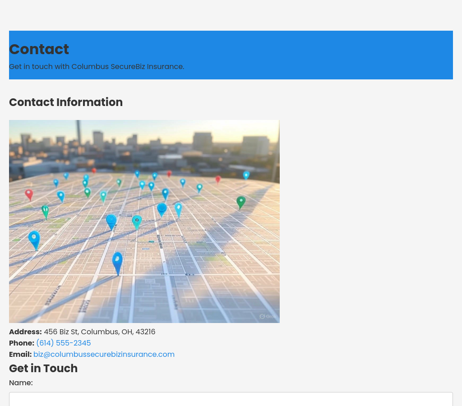Select the Contact Information section heading
The height and width of the screenshot is (406, 462).
click(66, 102)
